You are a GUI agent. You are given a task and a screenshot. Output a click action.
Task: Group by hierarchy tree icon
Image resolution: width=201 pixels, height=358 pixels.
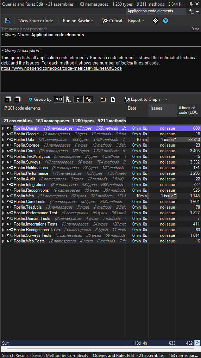click(68, 99)
